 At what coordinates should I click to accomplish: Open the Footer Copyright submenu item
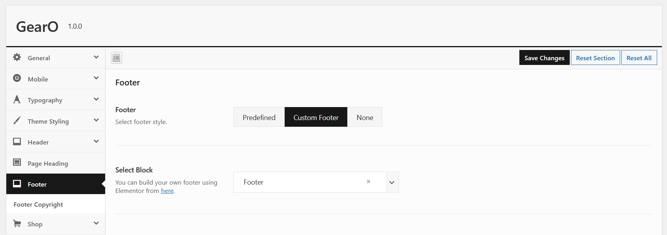pos(38,205)
